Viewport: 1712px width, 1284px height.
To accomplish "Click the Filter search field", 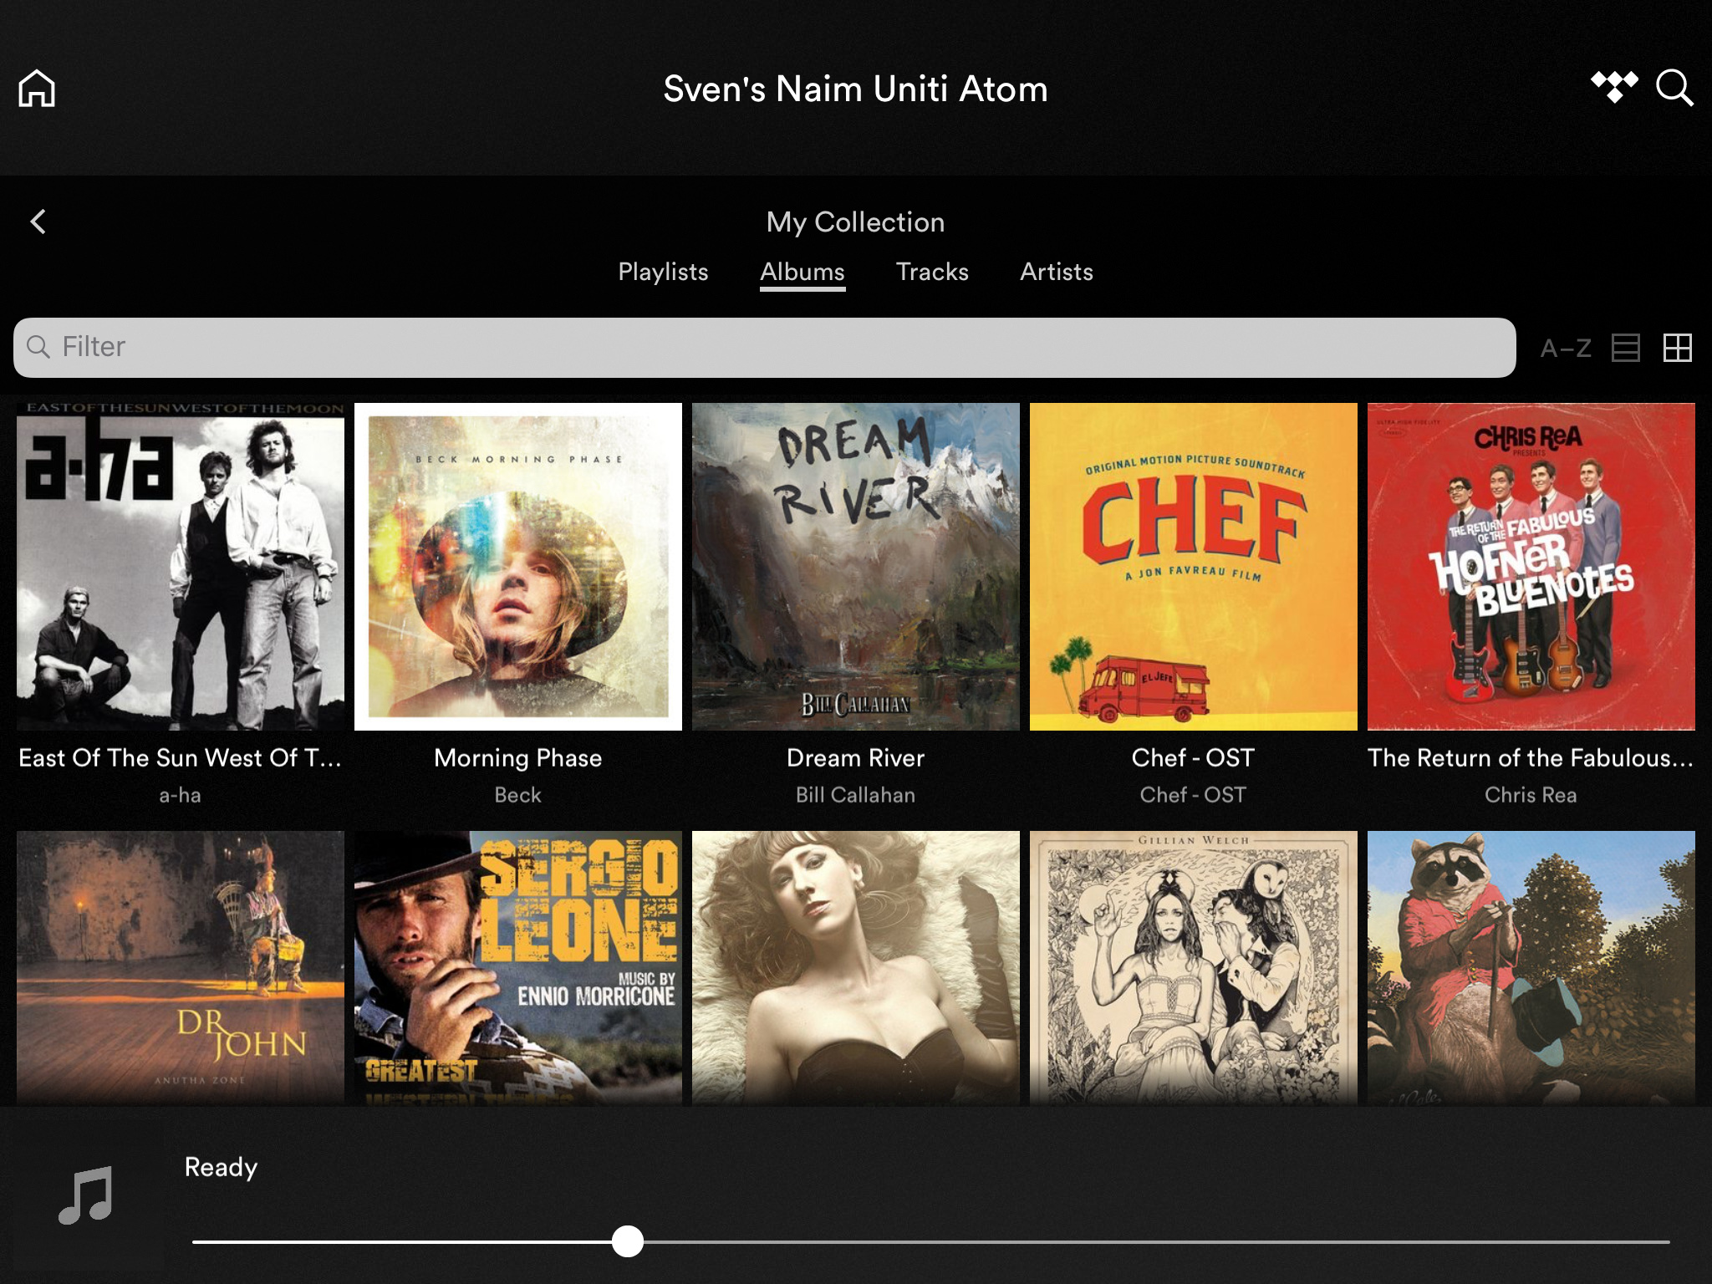I will click(x=764, y=347).
